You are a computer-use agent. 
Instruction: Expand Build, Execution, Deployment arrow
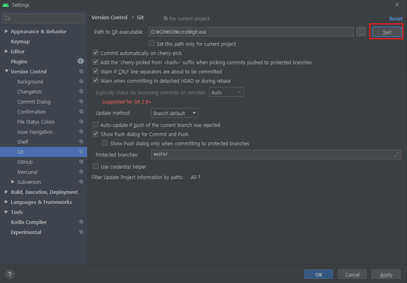[x=6, y=192]
